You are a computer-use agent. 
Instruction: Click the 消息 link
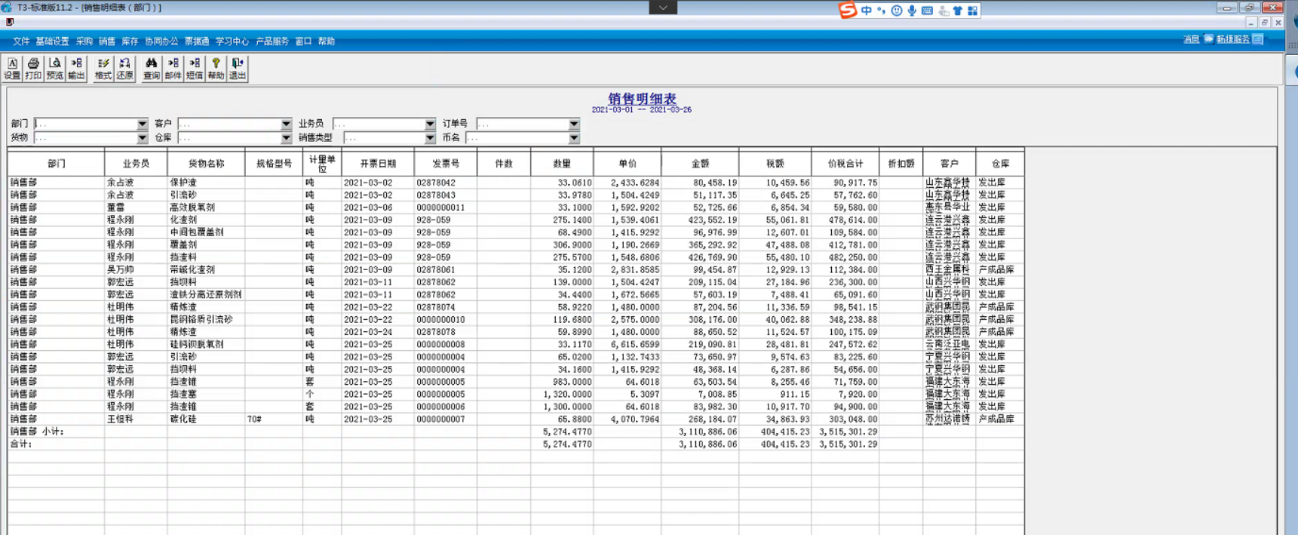coord(1192,39)
